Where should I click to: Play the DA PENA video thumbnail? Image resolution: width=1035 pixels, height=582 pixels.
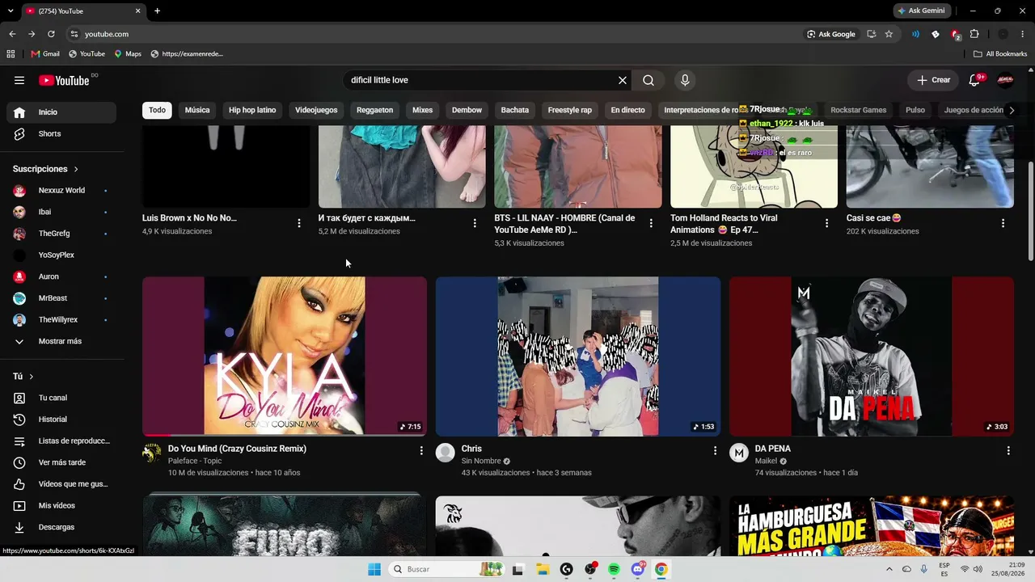click(x=872, y=356)
